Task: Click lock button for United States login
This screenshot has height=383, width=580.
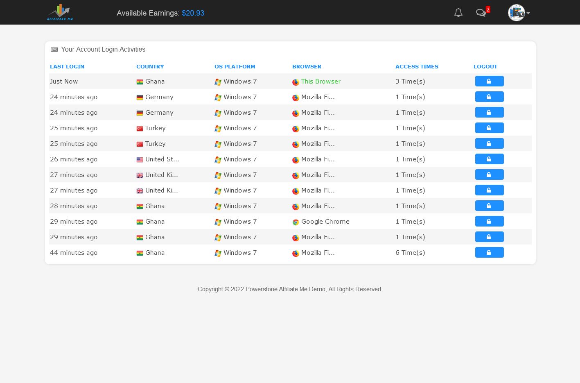Action: click(489, 159)
